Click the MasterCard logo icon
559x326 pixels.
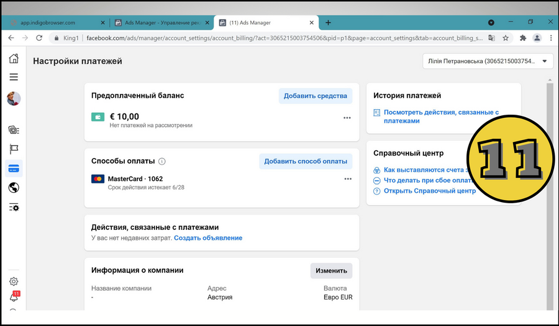pyautogui.click(x=98, y=178)
